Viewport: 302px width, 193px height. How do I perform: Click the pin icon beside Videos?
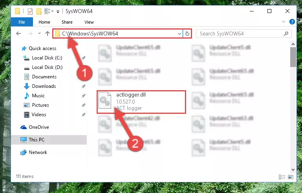83,115
